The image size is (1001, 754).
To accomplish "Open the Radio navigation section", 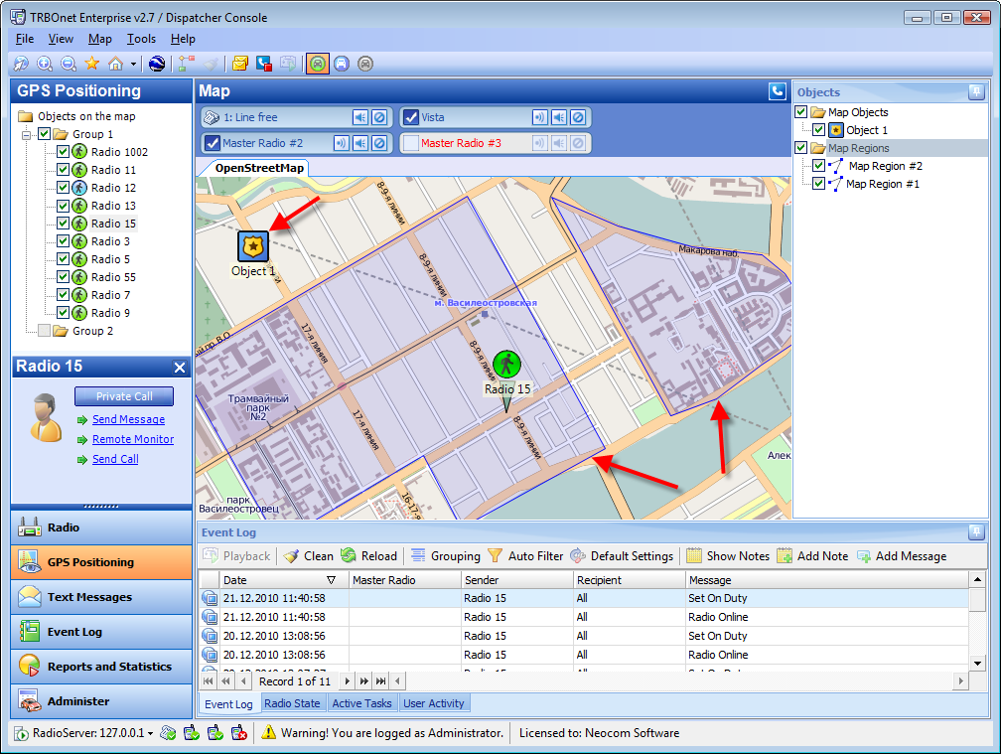I will [x=101, y=528].
